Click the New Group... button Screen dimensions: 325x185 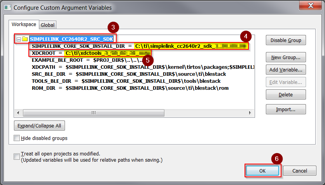click(286, 58)
